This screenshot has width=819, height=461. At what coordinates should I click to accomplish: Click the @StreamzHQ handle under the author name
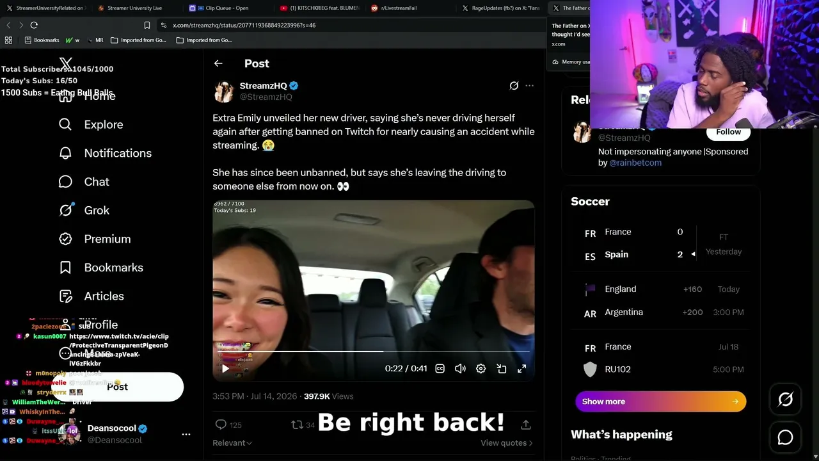(x=266, y=97)
